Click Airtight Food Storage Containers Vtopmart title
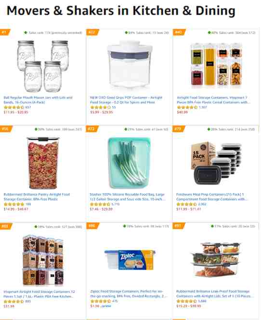The image size is (261, 320). point(213,100)
